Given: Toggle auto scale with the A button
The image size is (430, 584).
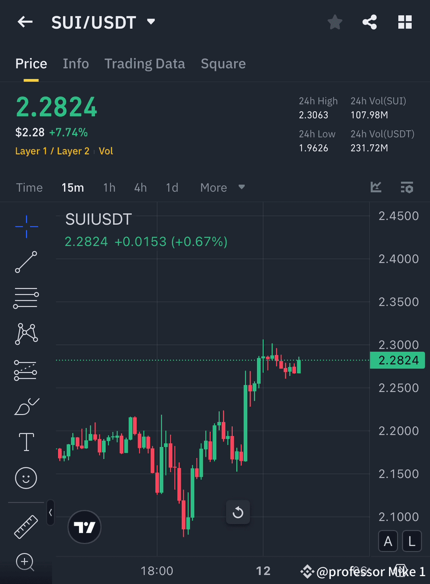Looking at the screenshot, I should tap(388, 541).
